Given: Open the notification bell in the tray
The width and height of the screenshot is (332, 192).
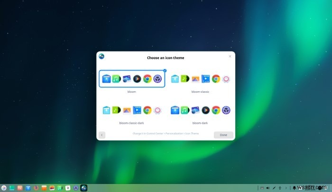Looking at the screenshot, I should [x=295, y=188].
